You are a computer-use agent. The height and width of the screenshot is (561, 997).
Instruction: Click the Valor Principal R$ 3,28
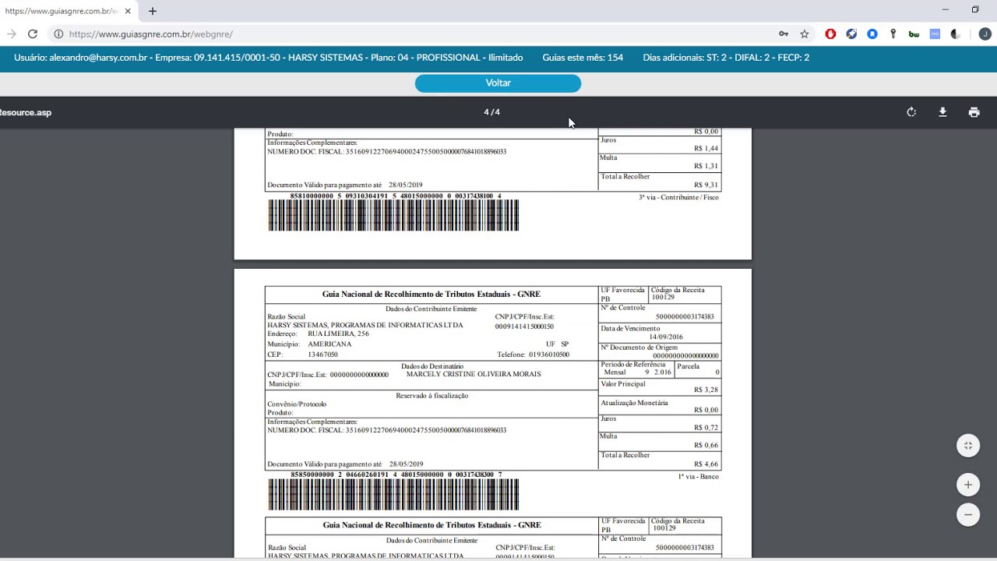coord(706,390)
